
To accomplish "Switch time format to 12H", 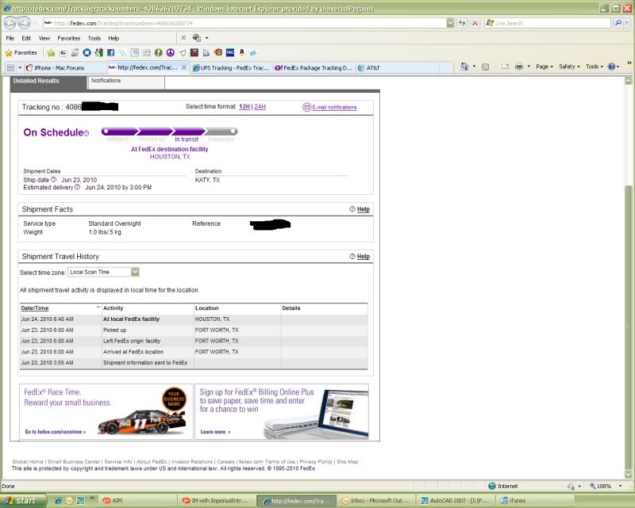I will pos(244,107).
